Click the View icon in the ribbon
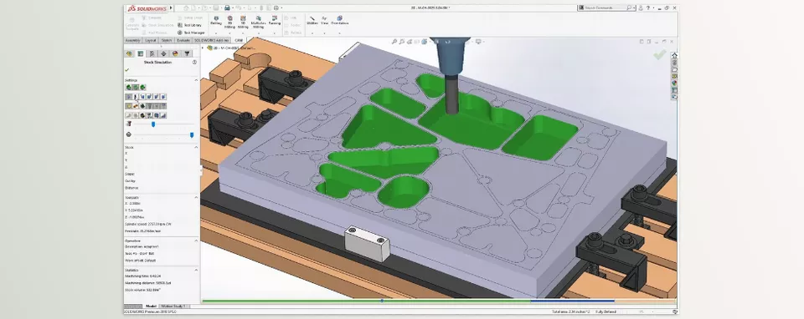The image size is (804, 319). 324,18
